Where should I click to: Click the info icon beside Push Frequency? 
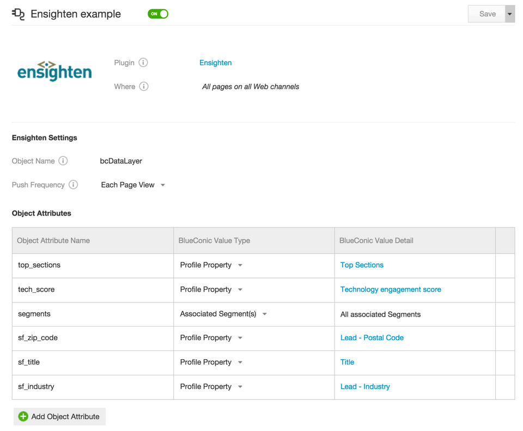(73, 185)
